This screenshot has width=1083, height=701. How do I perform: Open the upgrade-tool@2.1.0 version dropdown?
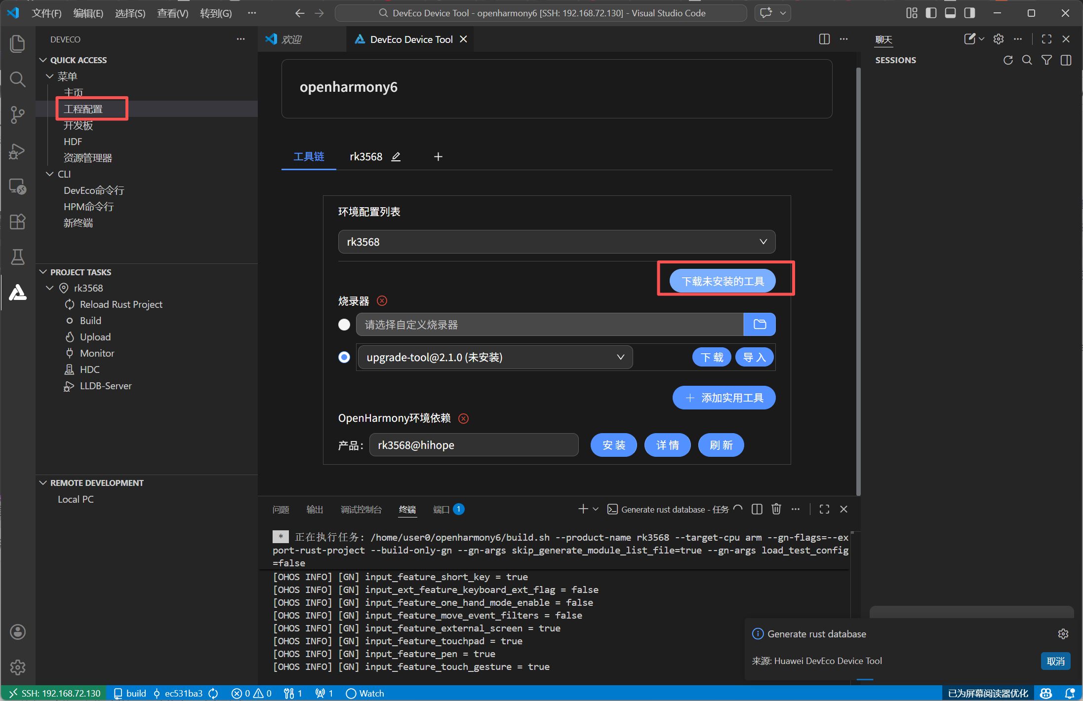point(494,357)
